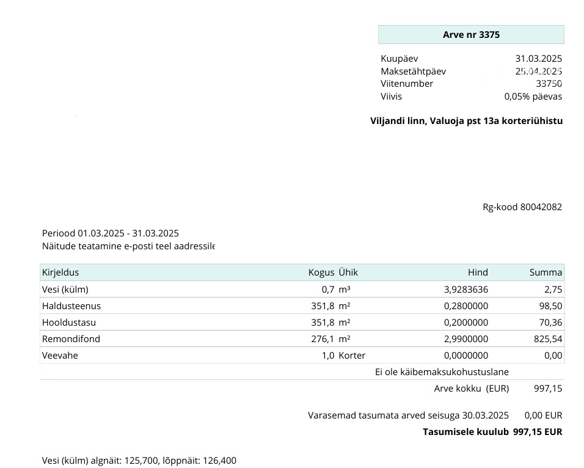The image size is (584, 468).
Task: Click the Veevahe unit Korter
Action: 352,356
